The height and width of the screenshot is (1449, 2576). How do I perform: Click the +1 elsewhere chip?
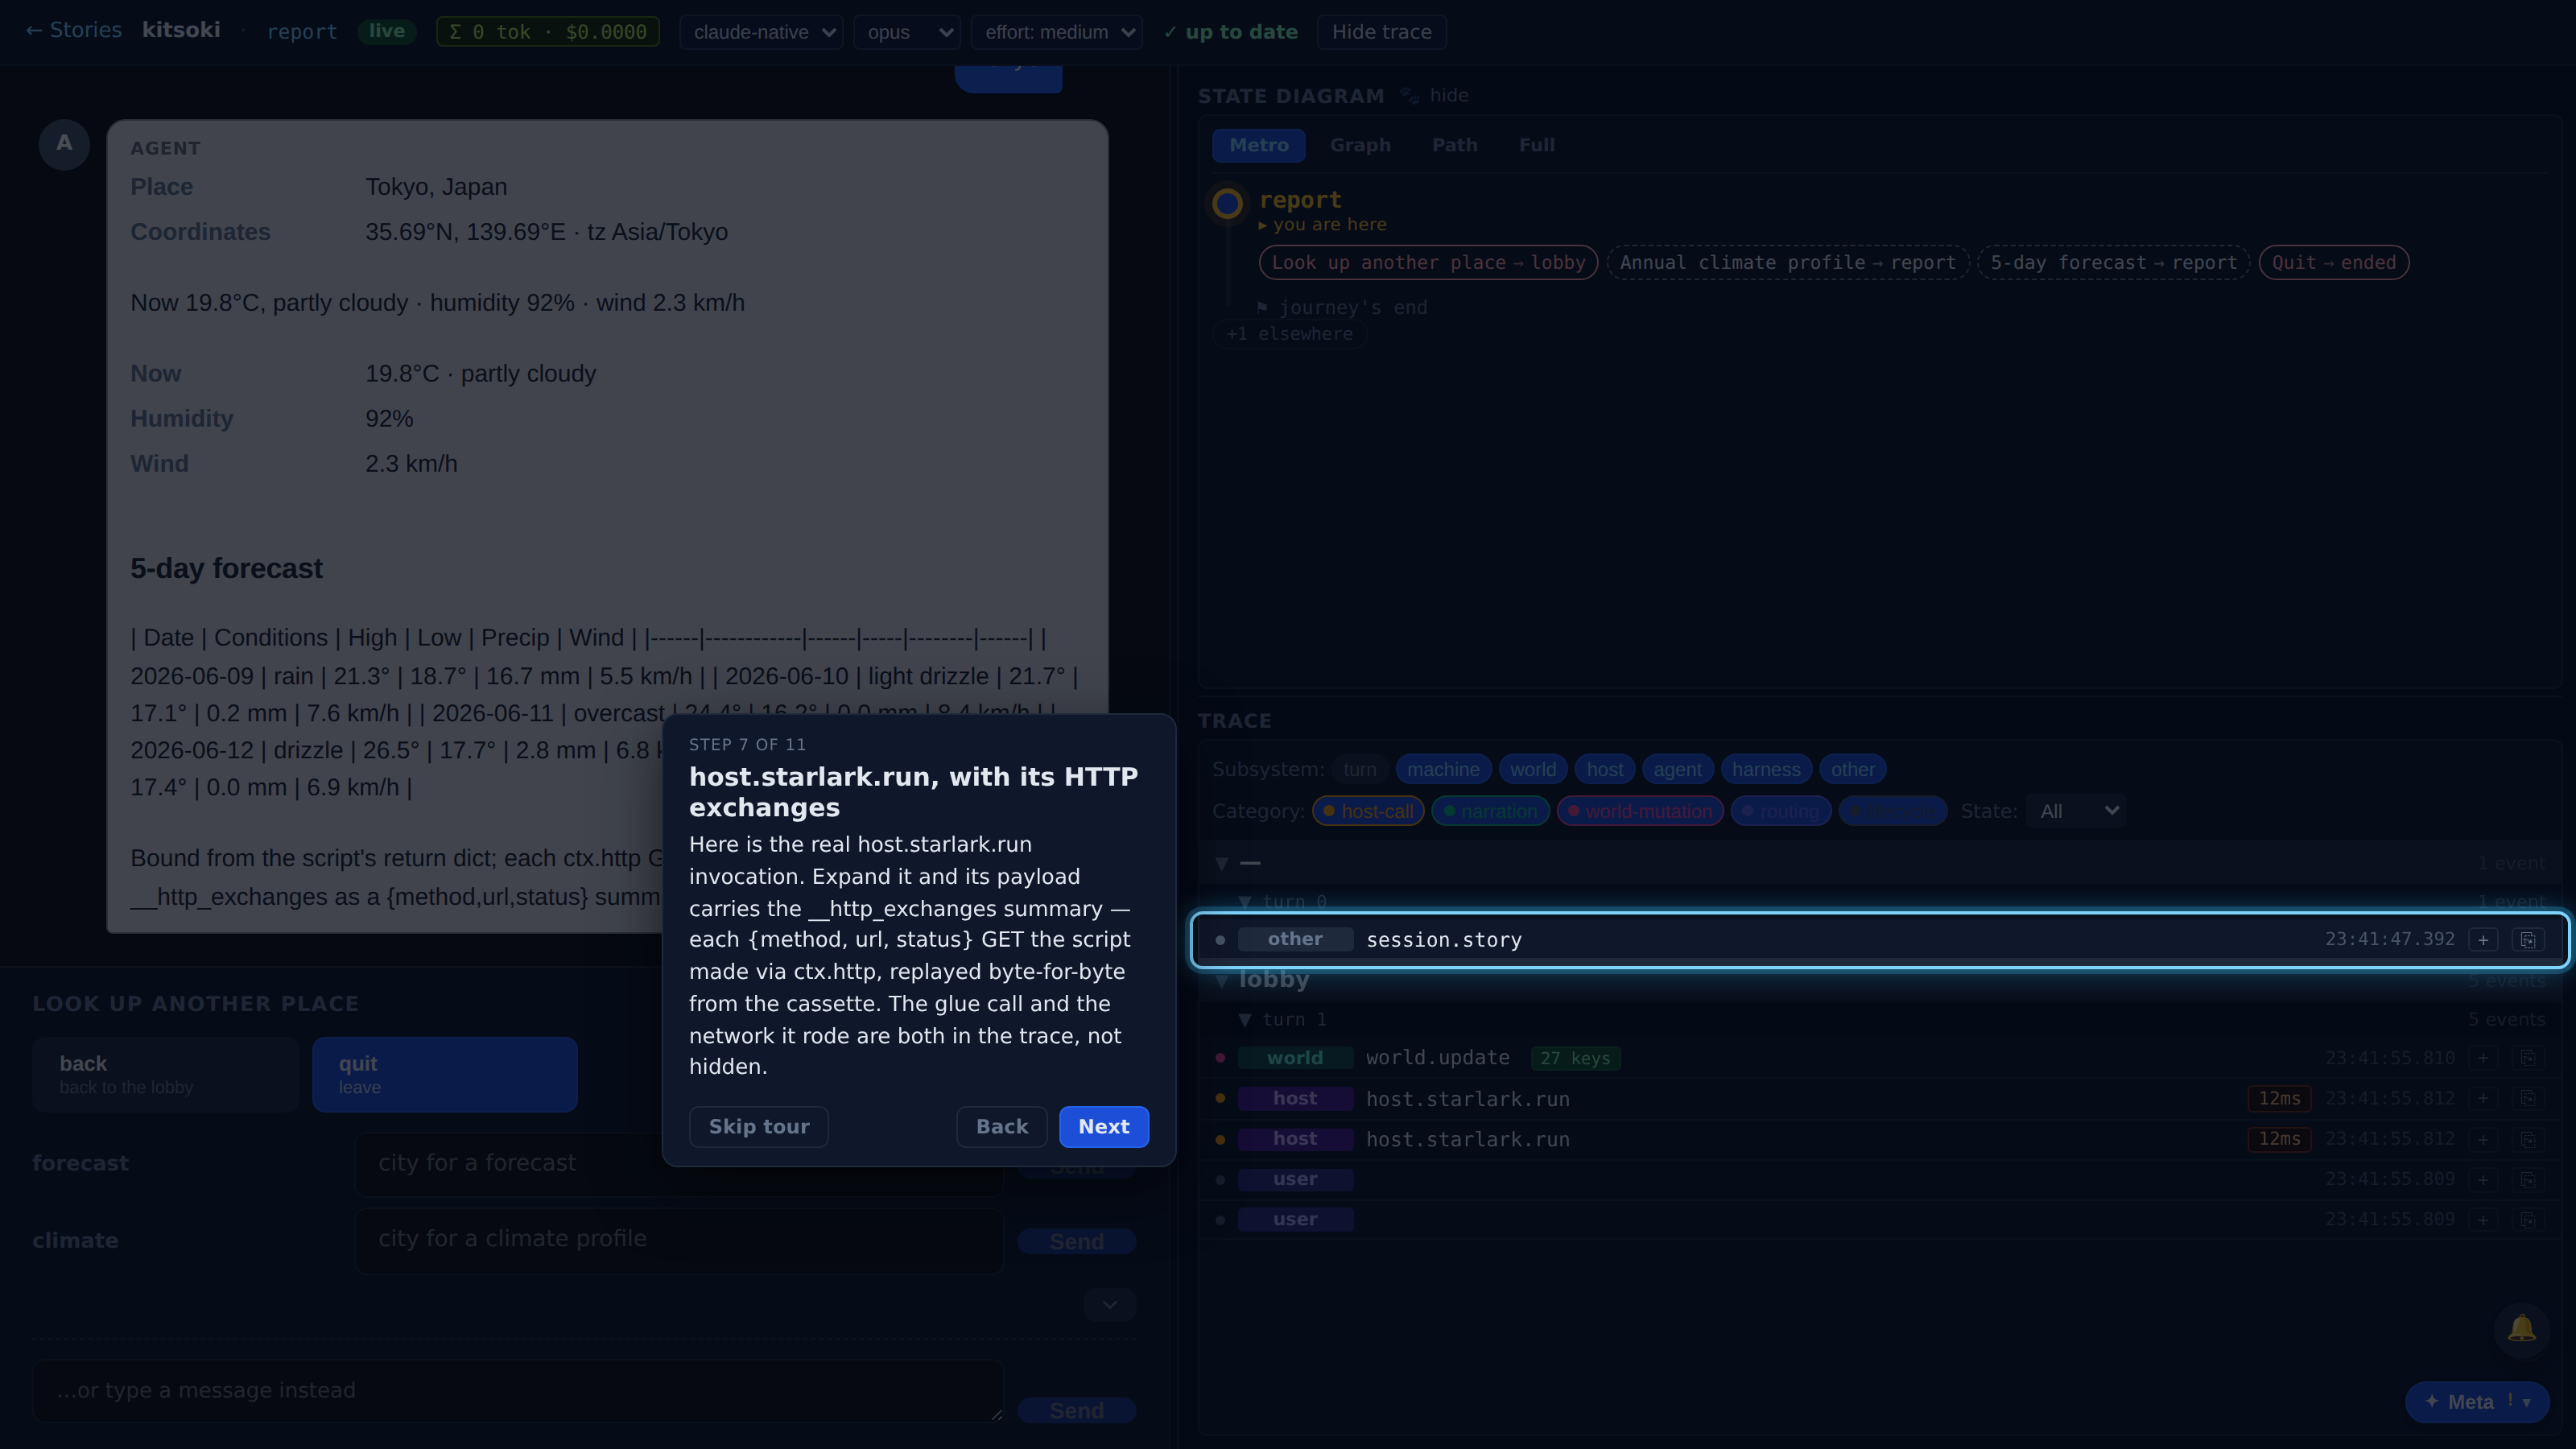[x=1290, y=334]
